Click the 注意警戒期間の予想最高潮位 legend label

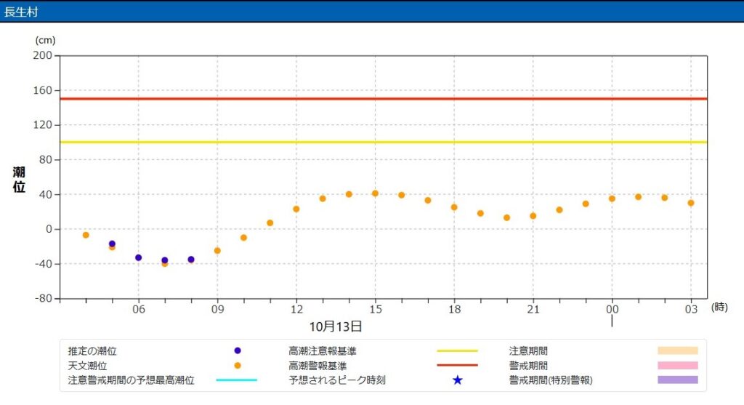coord(131,380)
